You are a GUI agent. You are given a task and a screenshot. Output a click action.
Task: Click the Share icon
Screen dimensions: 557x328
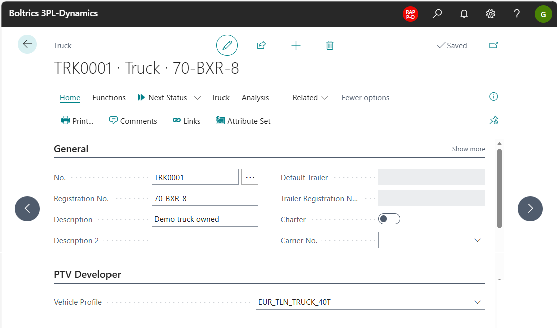pos(261,45)
